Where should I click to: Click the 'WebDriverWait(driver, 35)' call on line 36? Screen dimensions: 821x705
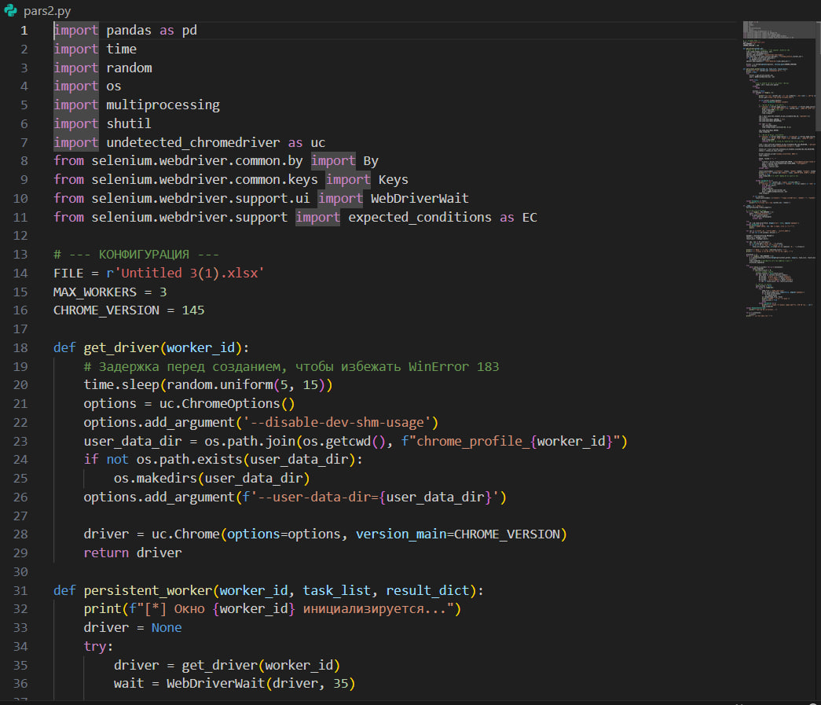[261, 684]
